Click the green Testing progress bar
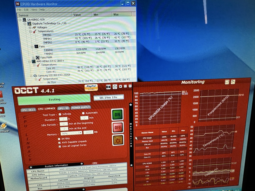255x191 pixels. pos(54,99)
